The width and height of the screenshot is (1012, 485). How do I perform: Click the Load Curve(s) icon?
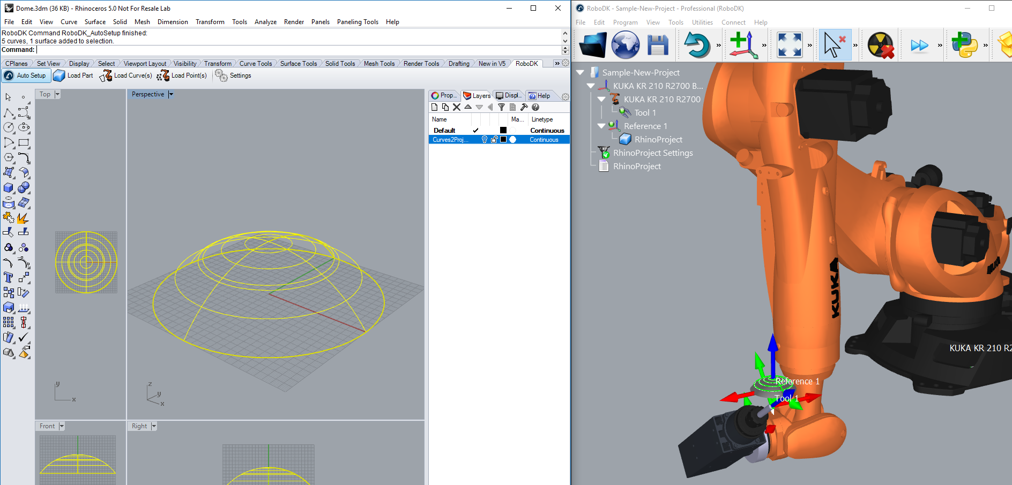[x=106, y=75]
